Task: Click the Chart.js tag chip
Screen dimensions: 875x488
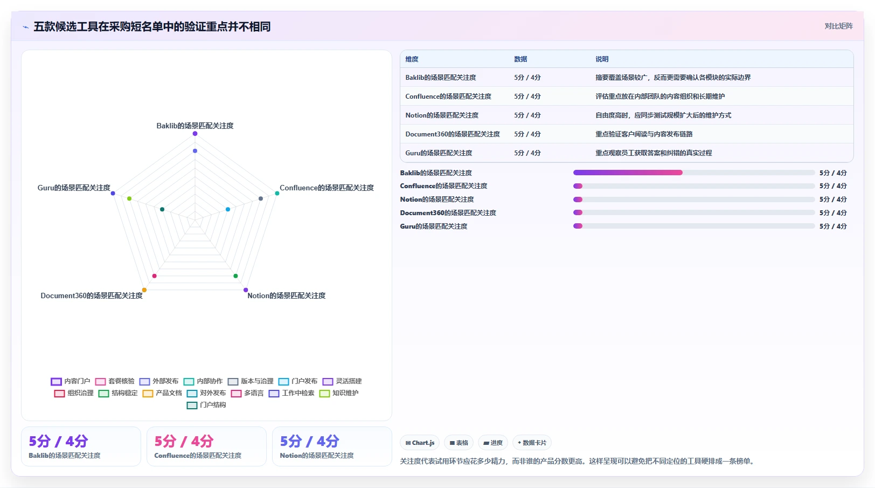Action: click(420, 443)
